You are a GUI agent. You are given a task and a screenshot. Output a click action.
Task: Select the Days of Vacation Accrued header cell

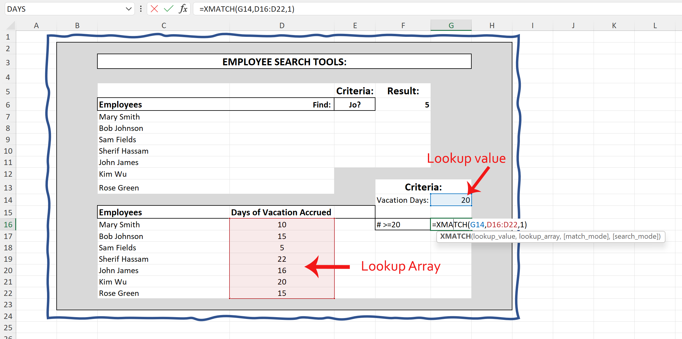pyautogui.click(x=281, y=212)
